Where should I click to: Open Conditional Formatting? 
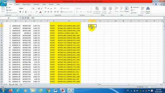[97, 10]
